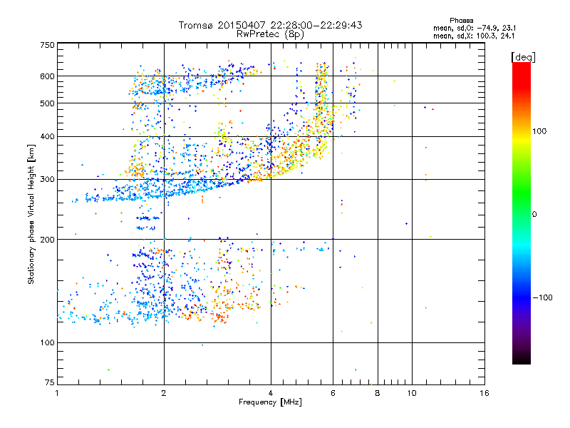Screen dimensions: 570x428
Task: Click the 'mean, sd,X: 100.3, 24.1' line
Action: point(474,36)
